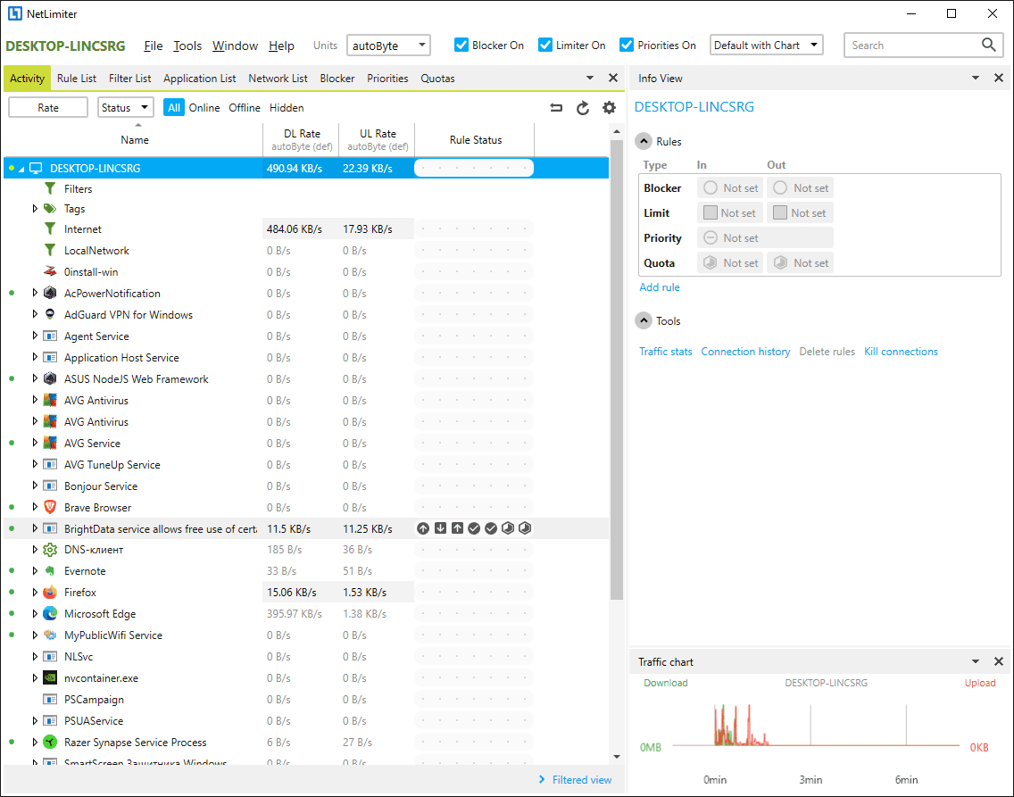1014x797 pixels.
Task: Collapse the Rules section in Info View
Action: [x=644, y=141]
